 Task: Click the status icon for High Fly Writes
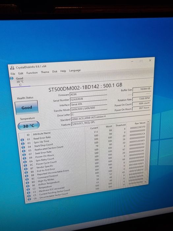[x=28, y=182]
